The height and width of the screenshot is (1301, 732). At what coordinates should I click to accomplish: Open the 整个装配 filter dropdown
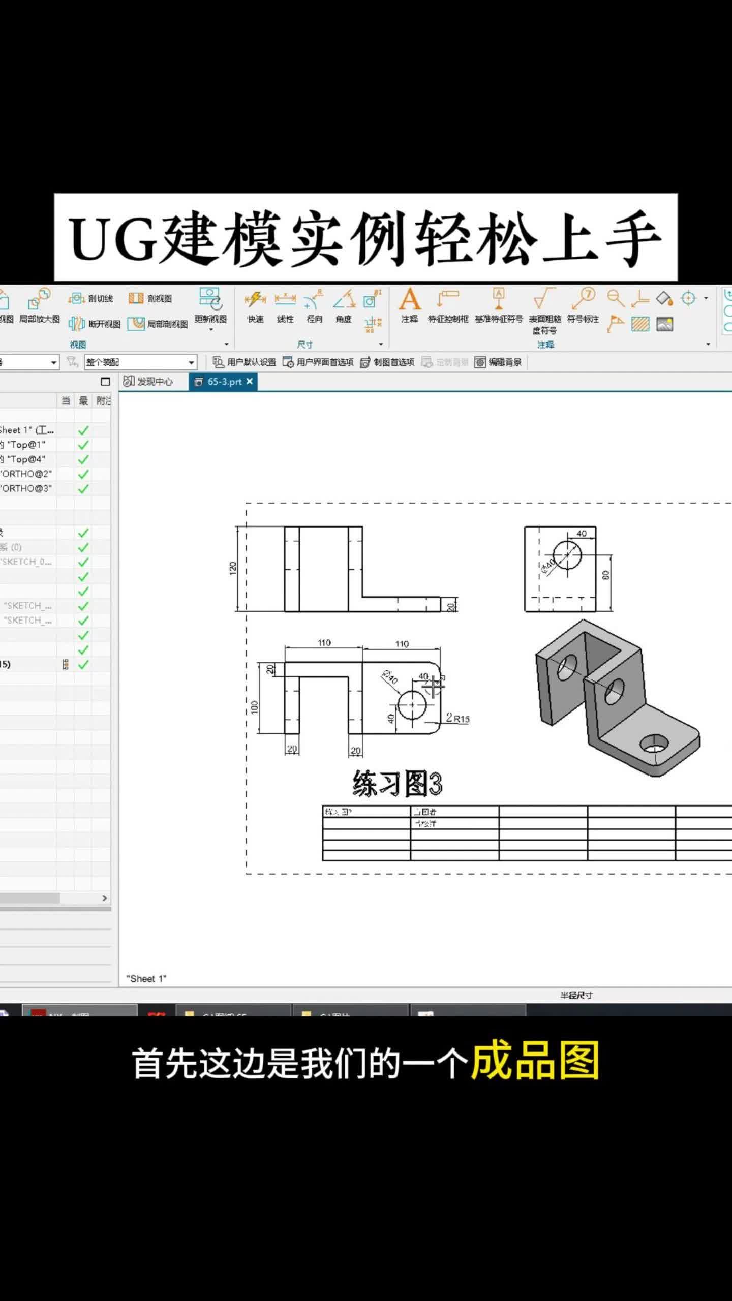[x=191, y=362]
